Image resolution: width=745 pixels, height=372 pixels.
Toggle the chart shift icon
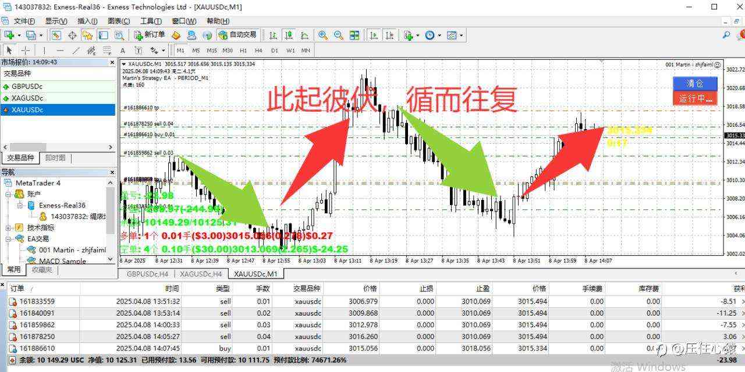click(390, 35)
